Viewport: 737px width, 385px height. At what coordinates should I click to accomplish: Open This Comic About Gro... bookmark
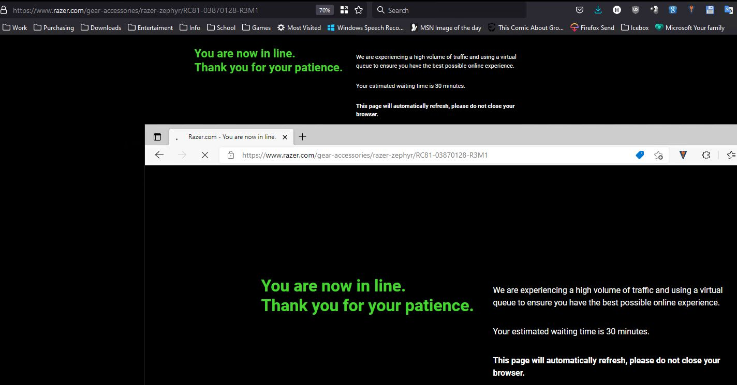pos(526,27)
